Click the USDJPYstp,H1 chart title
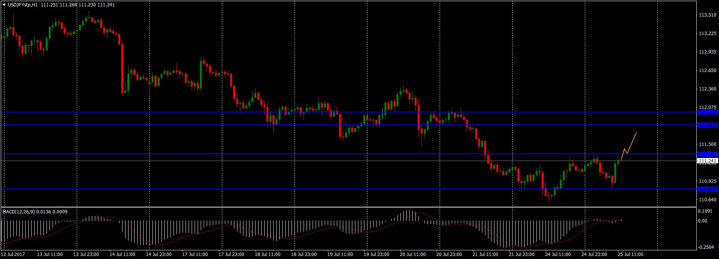This screenshot has height=259, width=719. [x=22, y=5]
